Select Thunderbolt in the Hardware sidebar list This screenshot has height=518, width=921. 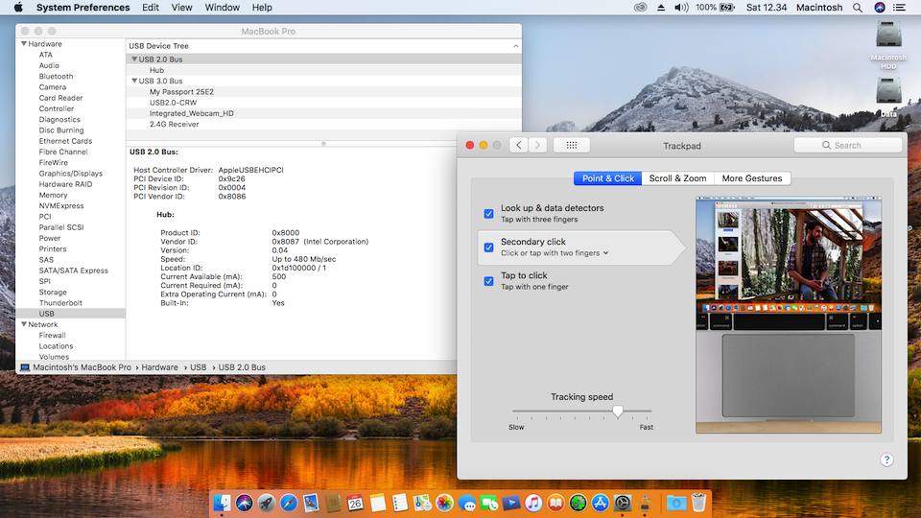(60, 303)
